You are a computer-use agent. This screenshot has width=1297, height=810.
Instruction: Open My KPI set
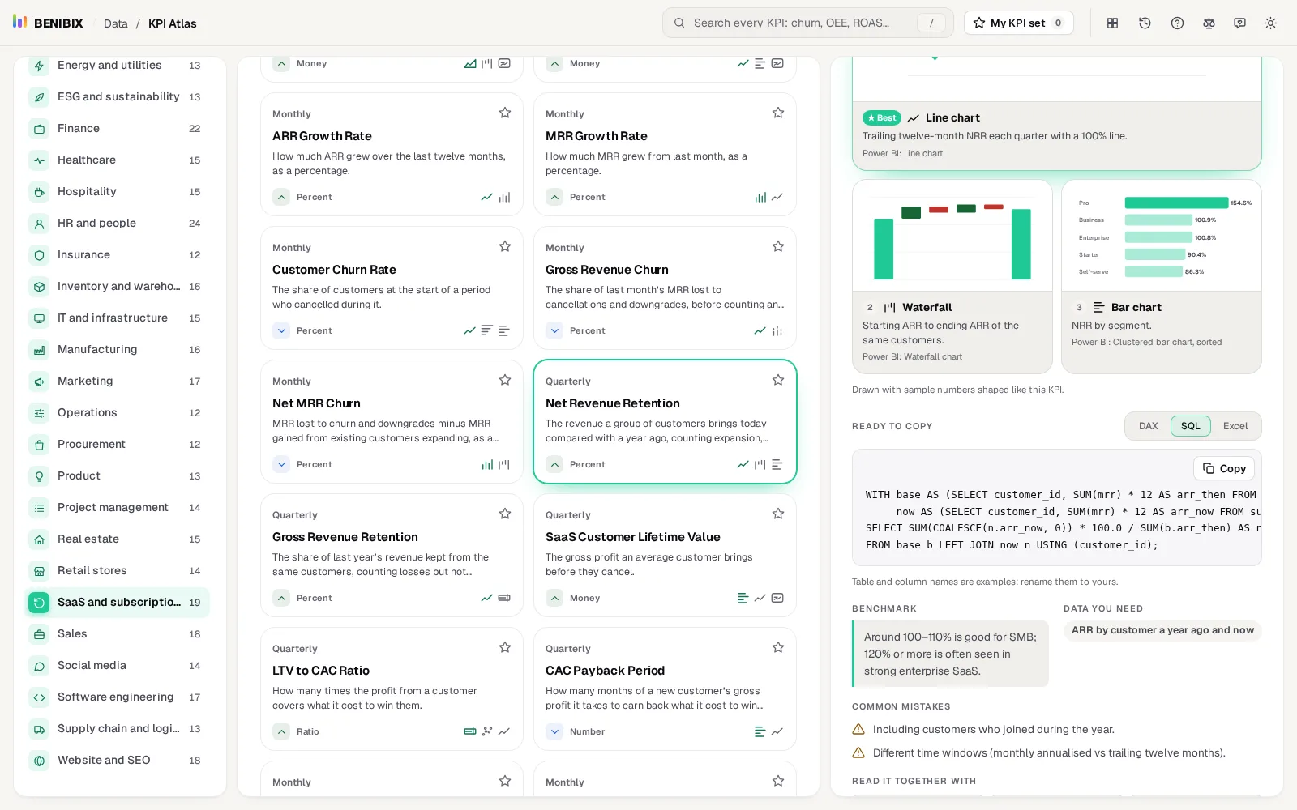point(1018,23)
